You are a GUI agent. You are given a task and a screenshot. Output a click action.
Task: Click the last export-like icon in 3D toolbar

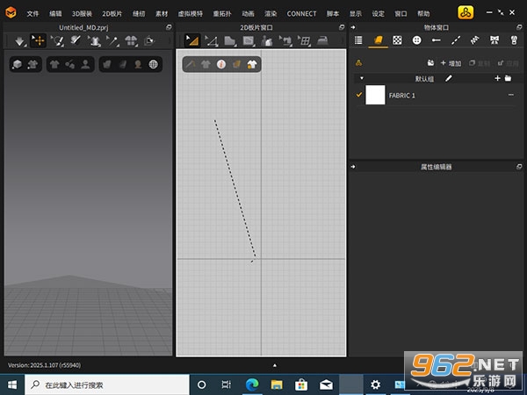(x=149, y=41)
